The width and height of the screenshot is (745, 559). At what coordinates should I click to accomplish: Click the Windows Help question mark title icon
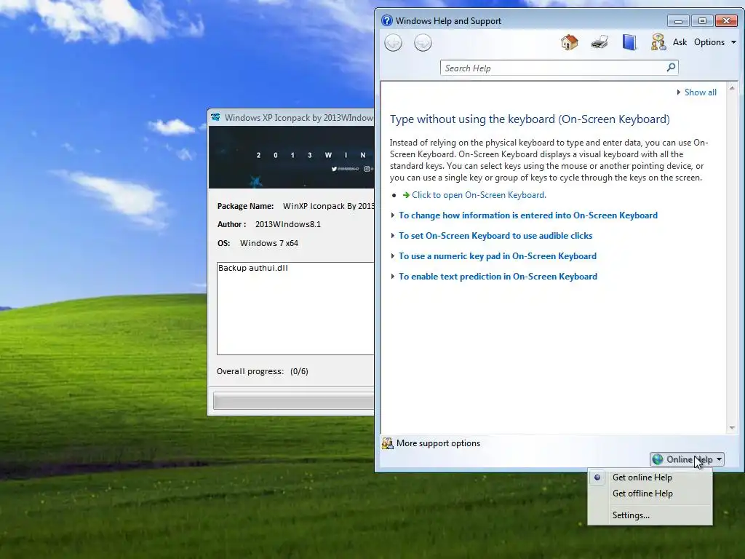pyautogui.click(x=387, y=21)
